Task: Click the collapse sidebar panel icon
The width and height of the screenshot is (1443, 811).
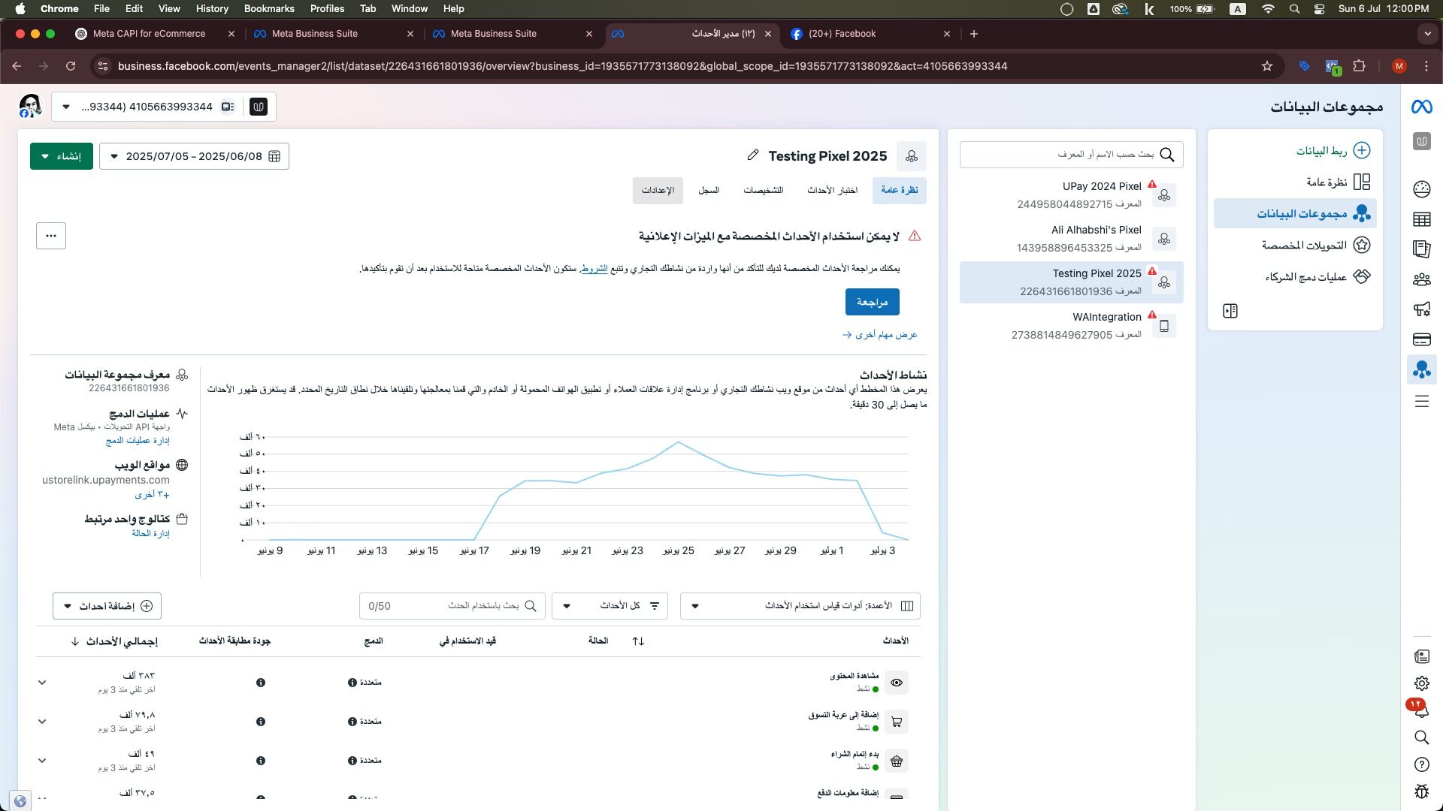Action: [1230, 311]
